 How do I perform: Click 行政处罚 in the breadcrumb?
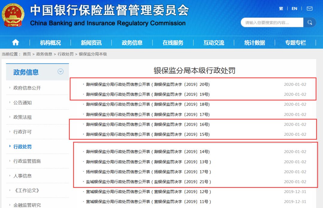point(65,54)
